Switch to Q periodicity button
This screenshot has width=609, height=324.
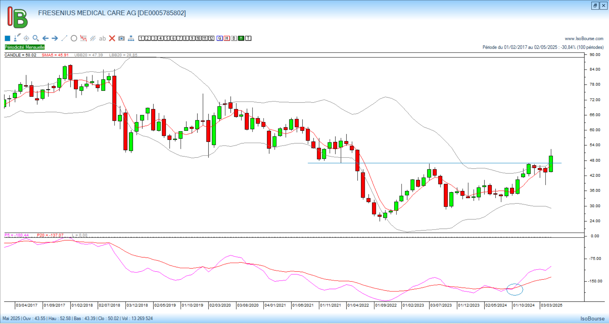pos(220,38)
